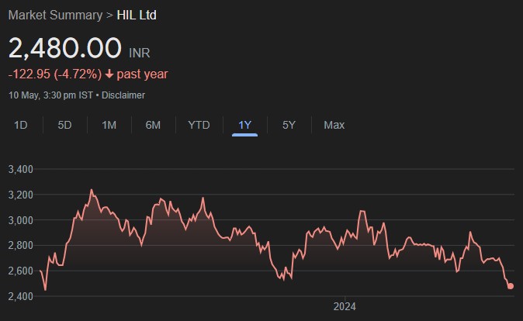
Task: Click the chart's current-price end dot
Action: coord(511,286)
